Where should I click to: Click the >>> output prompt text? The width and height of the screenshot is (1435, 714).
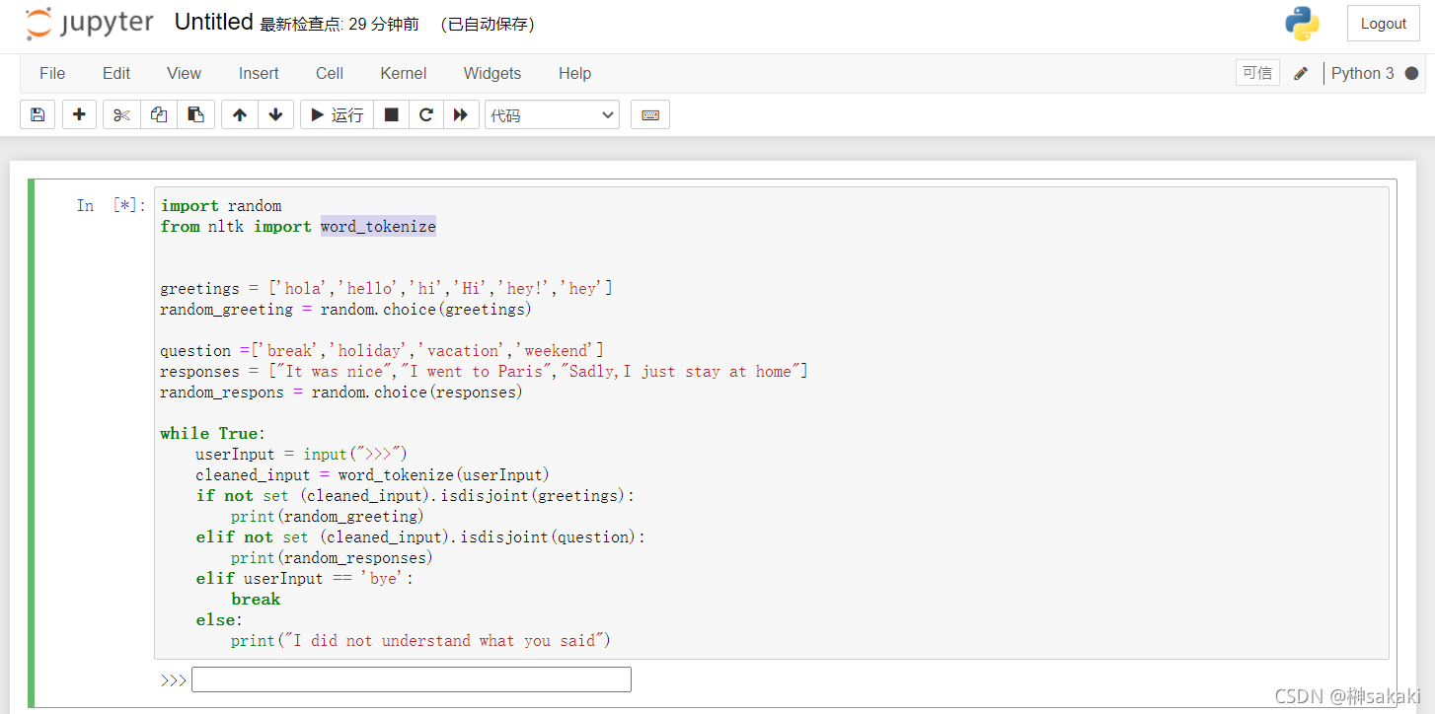(x=174, y=680)
